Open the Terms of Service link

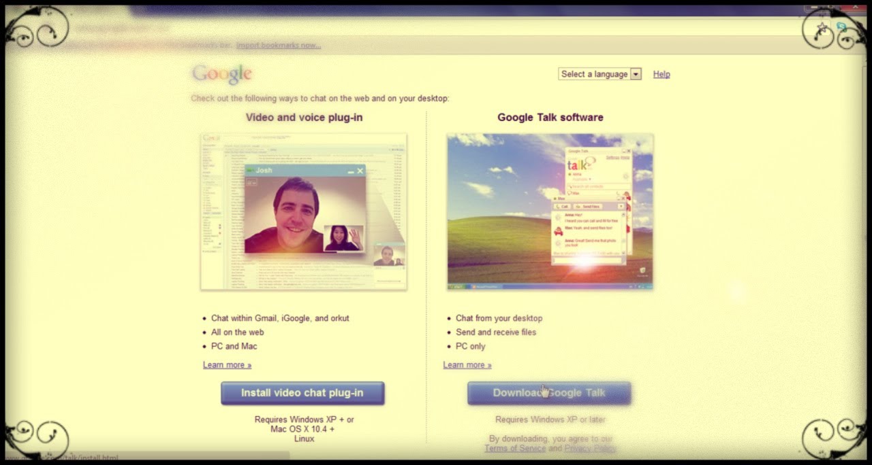pyautogui.click(x=515, y=449)
